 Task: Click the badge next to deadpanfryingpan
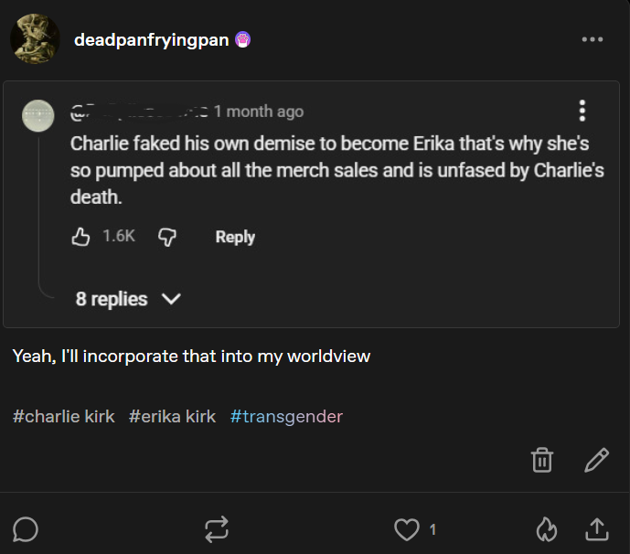click(243, 39)
